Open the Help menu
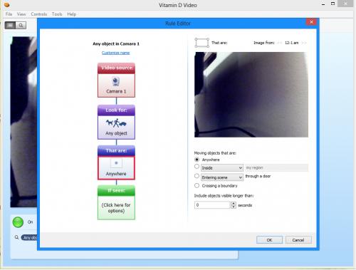 pyautogui.click(x=71, y=14)
